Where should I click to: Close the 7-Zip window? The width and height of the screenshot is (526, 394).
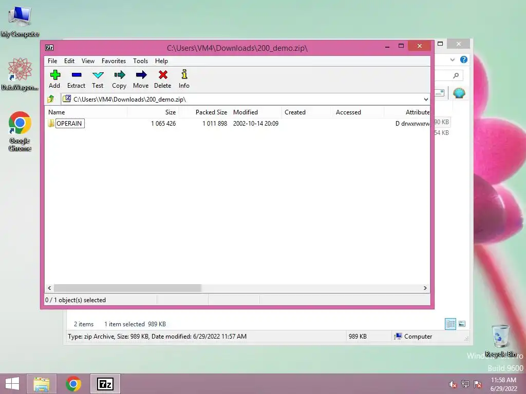coord(419,46)
